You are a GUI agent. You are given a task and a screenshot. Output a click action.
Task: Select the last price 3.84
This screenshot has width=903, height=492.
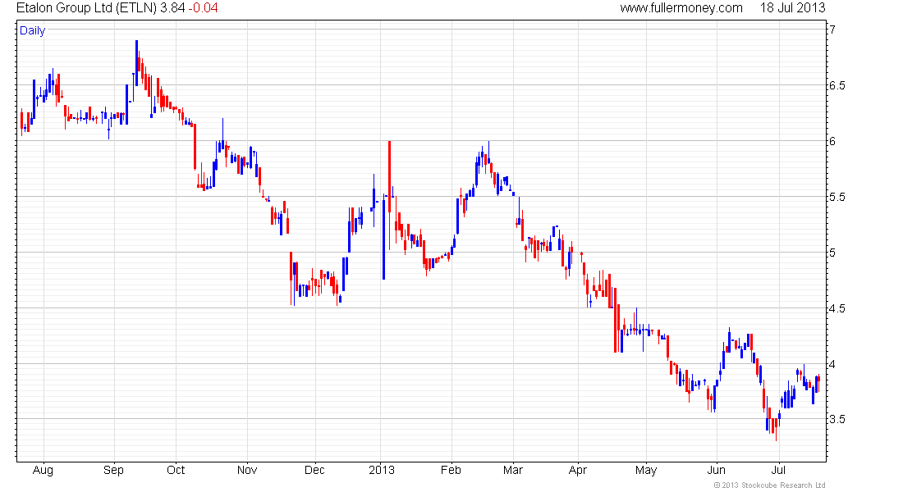pos(172,8)
